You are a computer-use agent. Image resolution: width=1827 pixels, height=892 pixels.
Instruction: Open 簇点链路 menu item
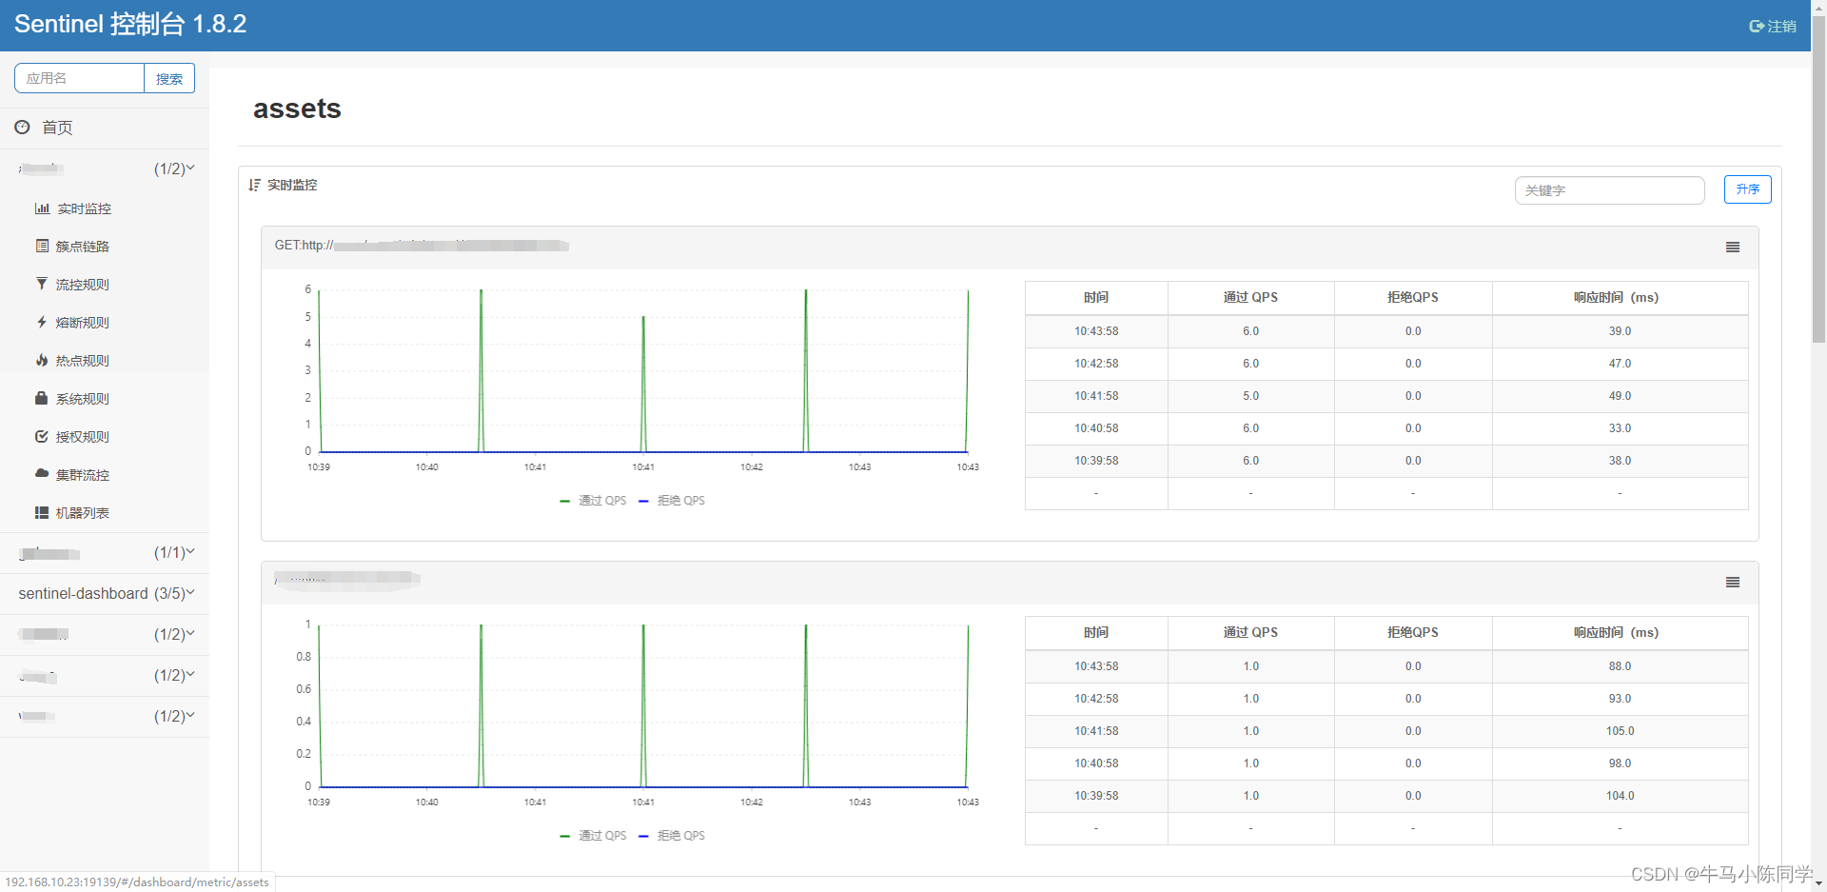click(83, 247)
